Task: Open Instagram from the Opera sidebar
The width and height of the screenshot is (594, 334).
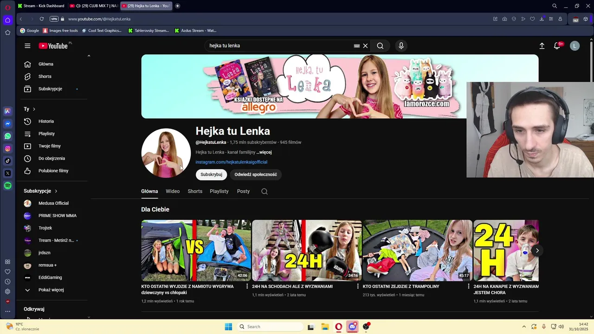Action: tap(7, 148)
